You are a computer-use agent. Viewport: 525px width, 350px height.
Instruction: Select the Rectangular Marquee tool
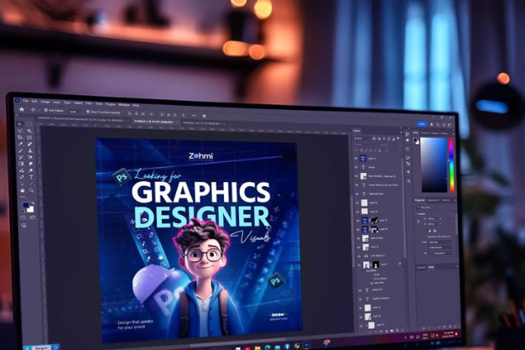tap(29, 124)
